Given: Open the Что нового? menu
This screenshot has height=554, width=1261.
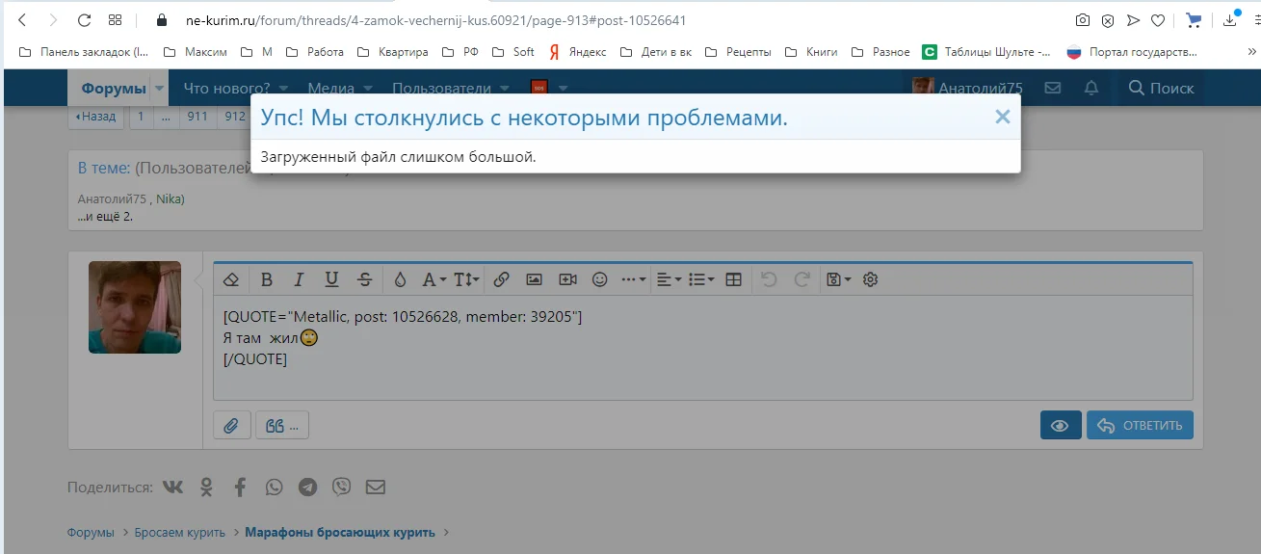Looking at the screenshot, I should point(226,88).
